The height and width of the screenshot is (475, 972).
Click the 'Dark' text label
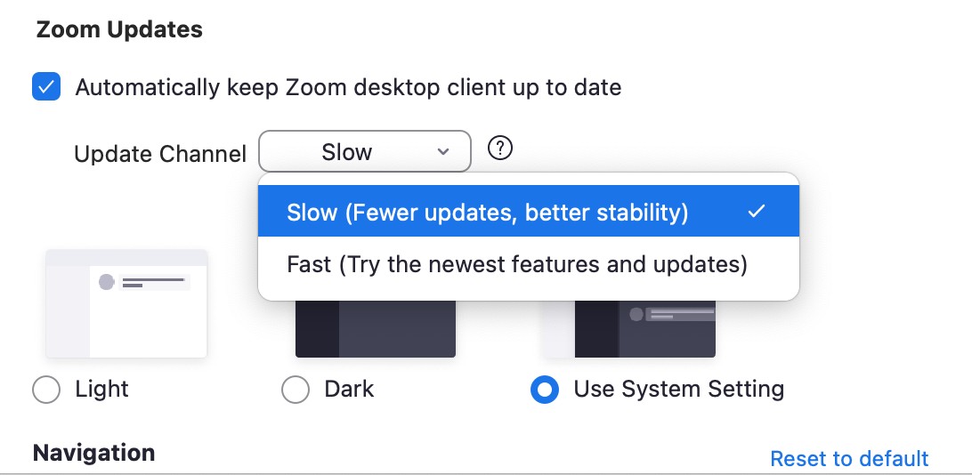pos(349,390)
